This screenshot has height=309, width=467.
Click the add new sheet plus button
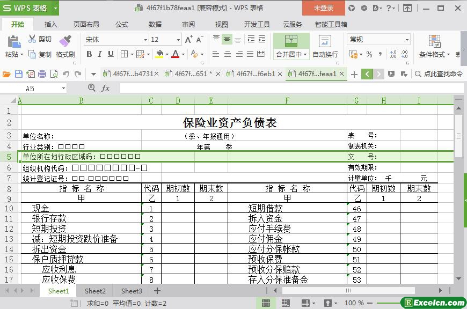click(157, 291)
